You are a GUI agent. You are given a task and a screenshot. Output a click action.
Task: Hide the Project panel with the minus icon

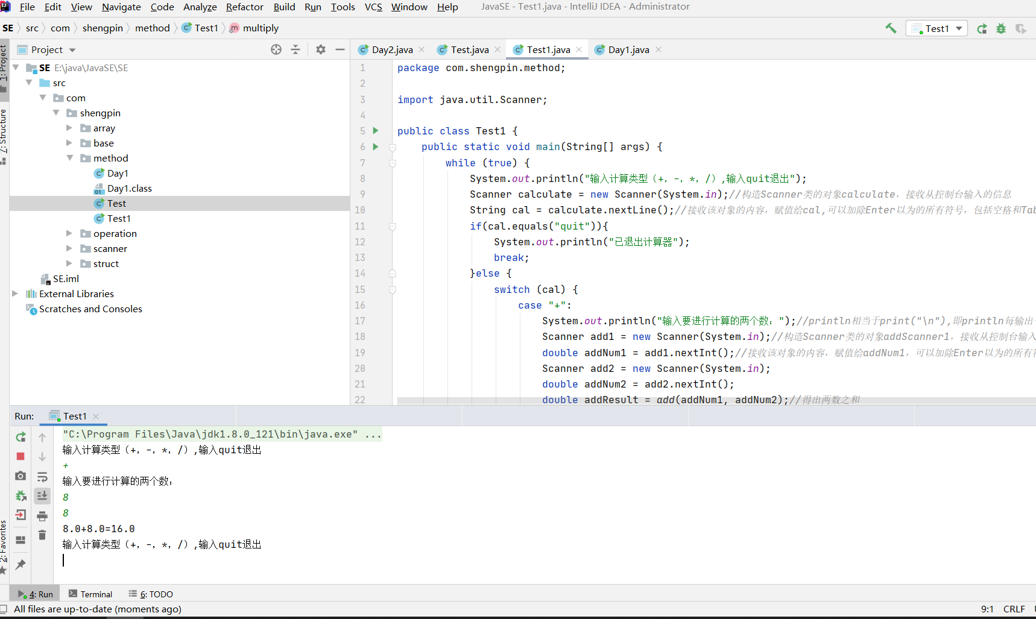point(340,49)
